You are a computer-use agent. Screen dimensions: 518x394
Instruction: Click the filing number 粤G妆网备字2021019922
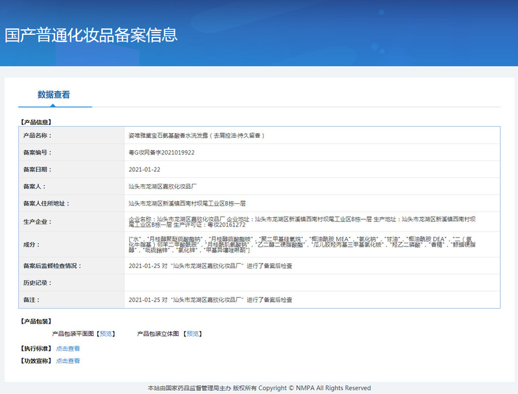click(161, 153)
